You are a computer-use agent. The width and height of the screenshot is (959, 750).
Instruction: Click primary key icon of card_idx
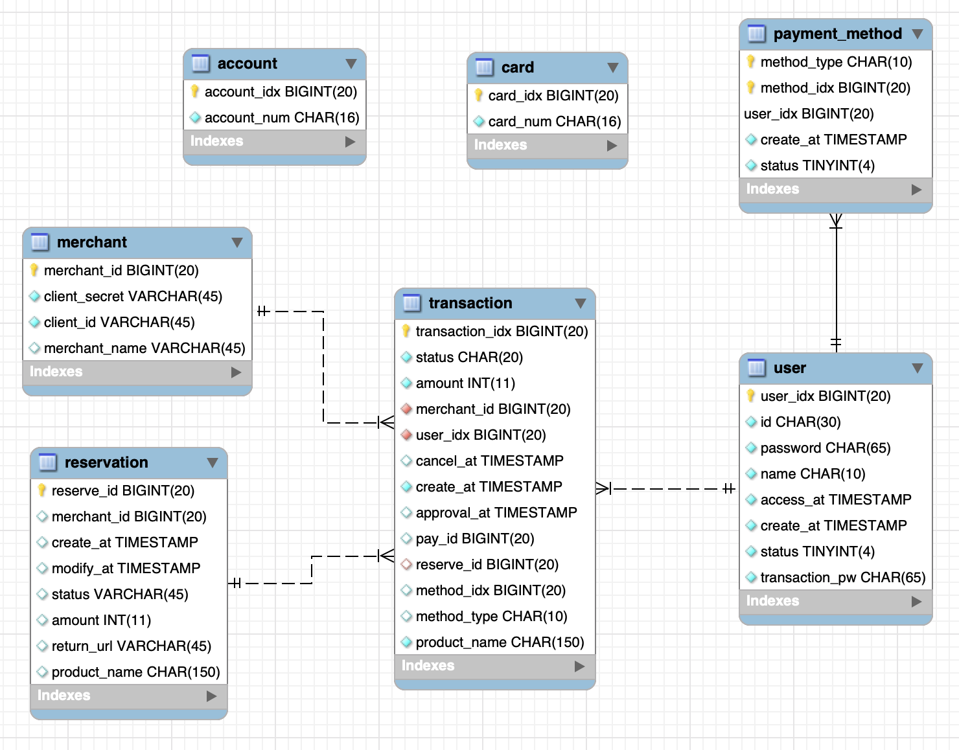[x=478, y=95]
